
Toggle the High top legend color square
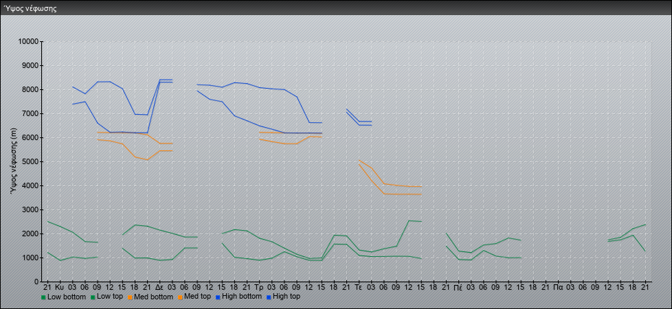[x=268, y=297]
